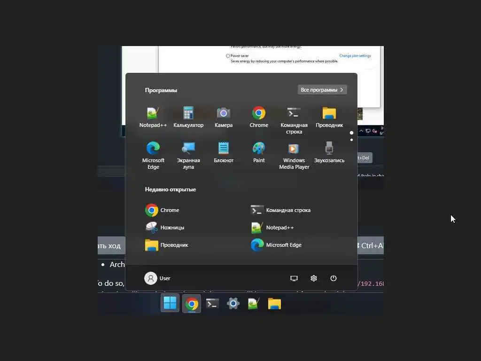Click the Windows Start button on taskbar
Image resolution: width=481 pixels, height=361 pixels.
click(x=170, y=303)
